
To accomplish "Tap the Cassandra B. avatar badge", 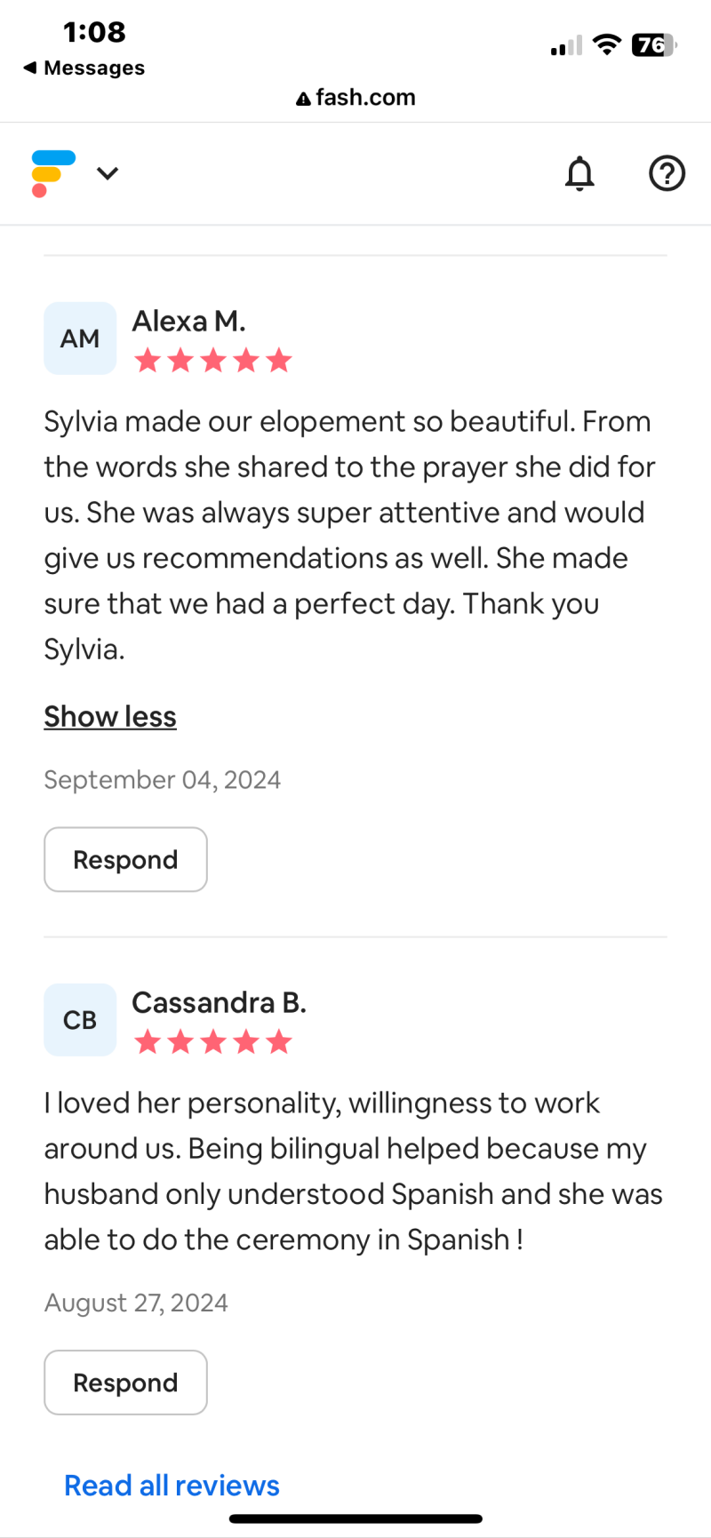I will pyautogui.click(x=80, y=1020).
